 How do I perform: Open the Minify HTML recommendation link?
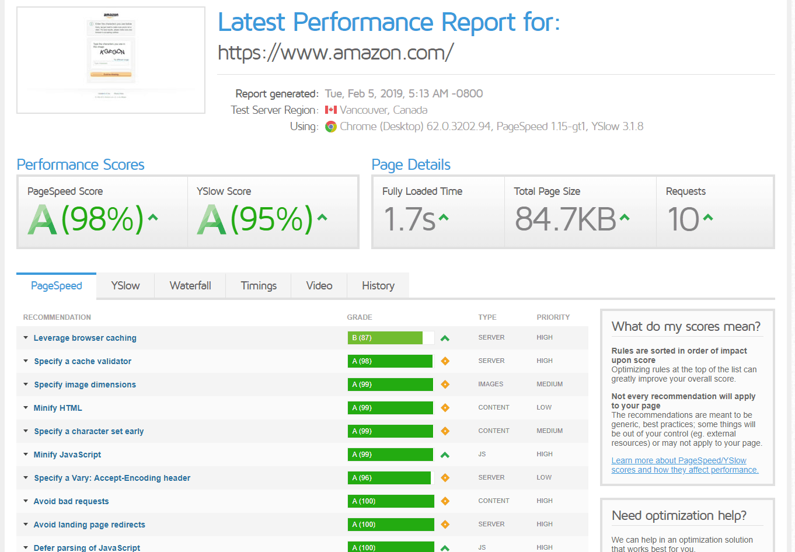click(58, 408)
